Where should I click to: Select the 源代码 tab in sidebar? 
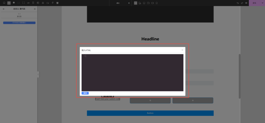[19, 15]
